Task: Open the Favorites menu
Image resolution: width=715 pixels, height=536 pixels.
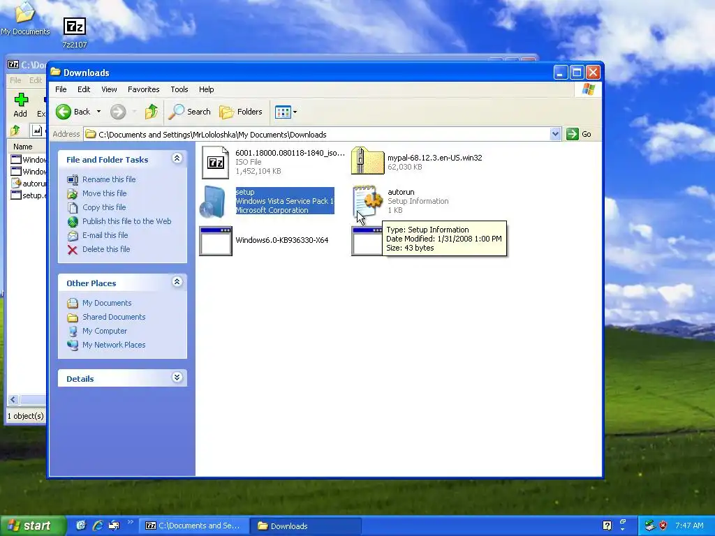Action: click(144, 89)
